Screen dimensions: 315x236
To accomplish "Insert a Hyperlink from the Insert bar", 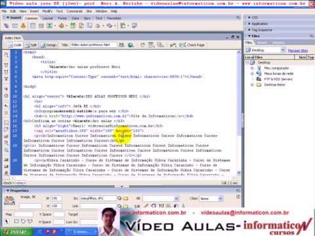I will [7, 26].
